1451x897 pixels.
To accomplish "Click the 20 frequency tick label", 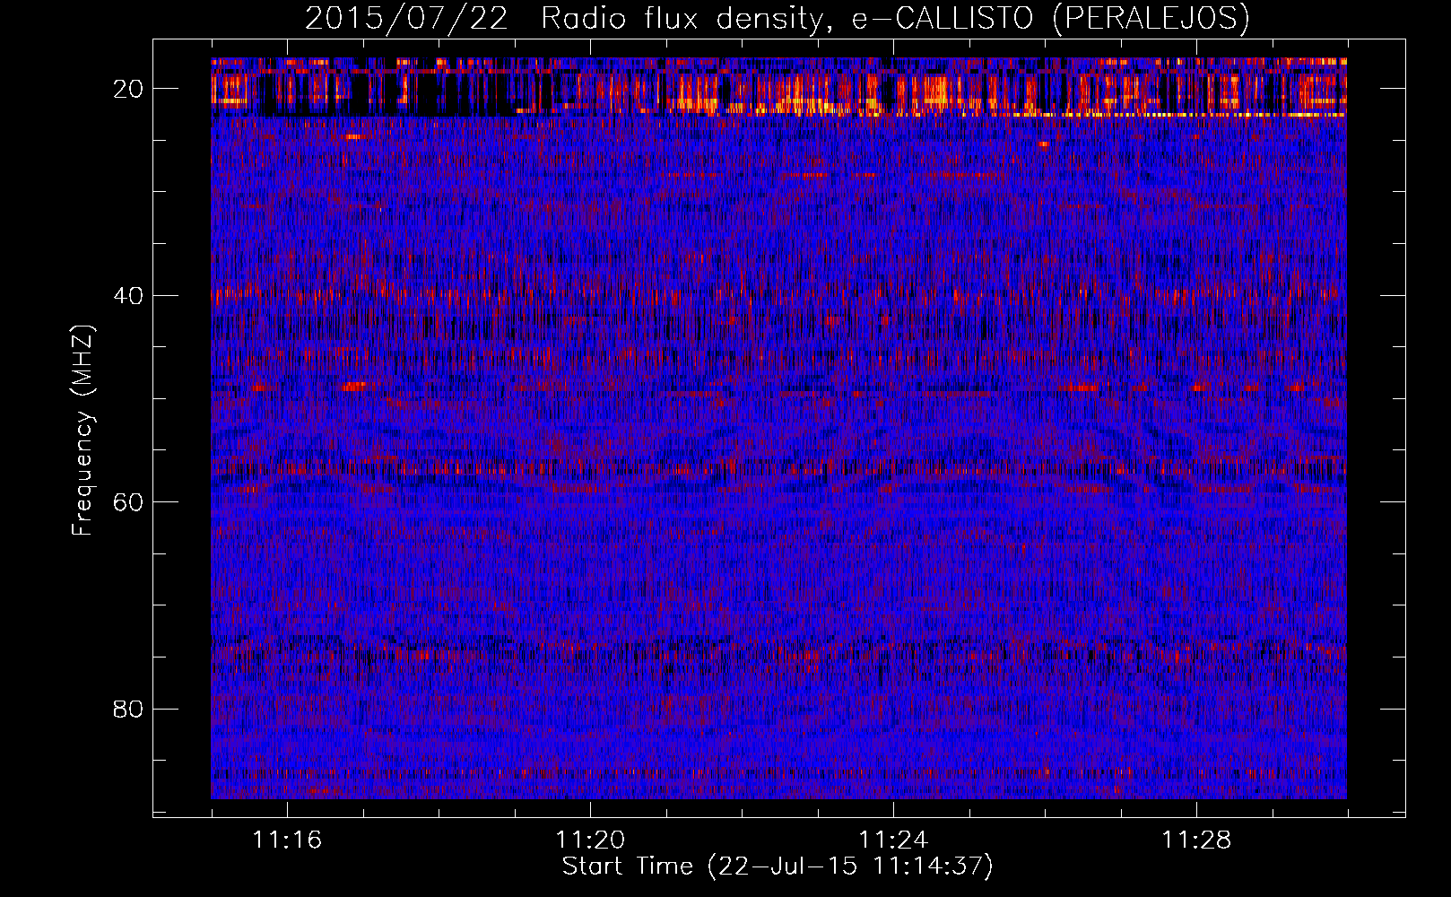I will (129, 89).
